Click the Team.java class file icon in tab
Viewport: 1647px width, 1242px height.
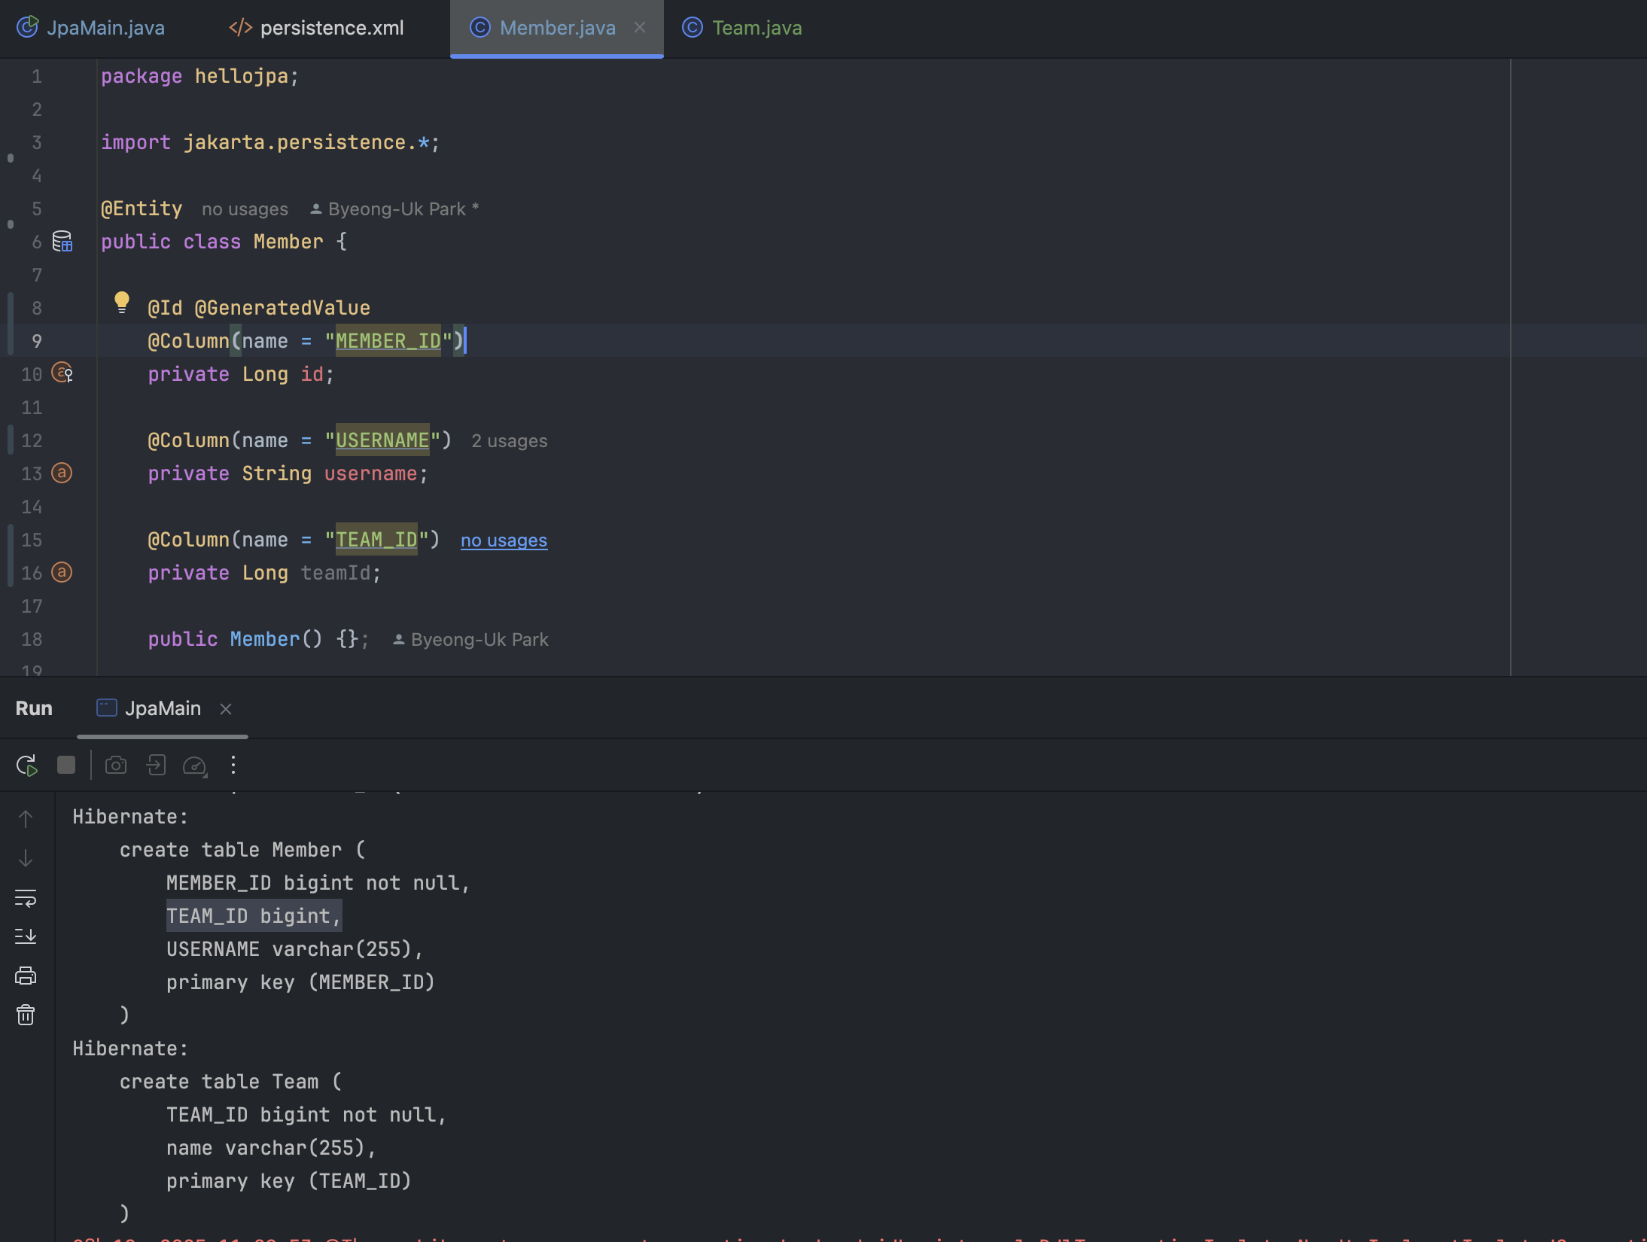click(692, 28)
